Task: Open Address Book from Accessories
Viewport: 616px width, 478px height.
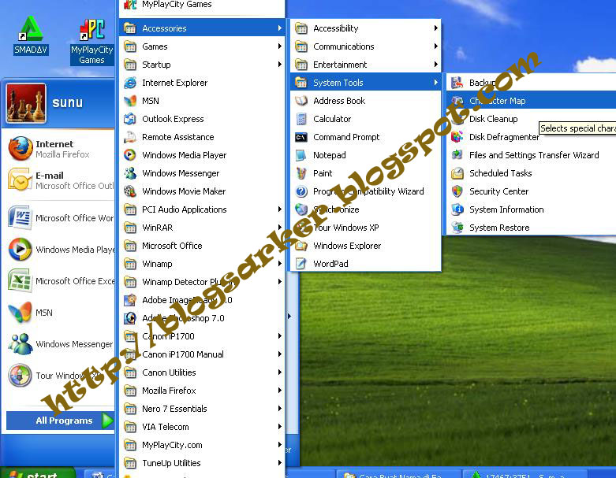Action: (x=366, y=101)
